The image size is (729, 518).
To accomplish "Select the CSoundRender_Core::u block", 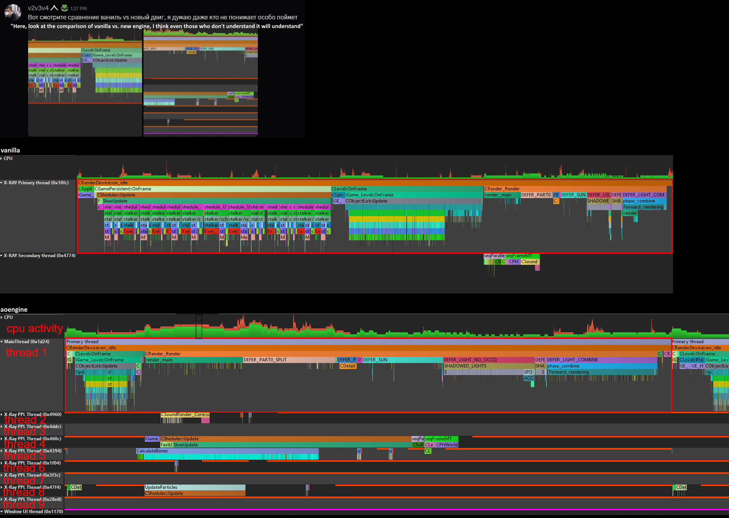I will point(185,414).
